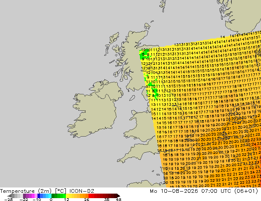This screenshot has width=261, height=201.
Task: Click the '[°C]' unit label
Action: [x=61, y=191]
